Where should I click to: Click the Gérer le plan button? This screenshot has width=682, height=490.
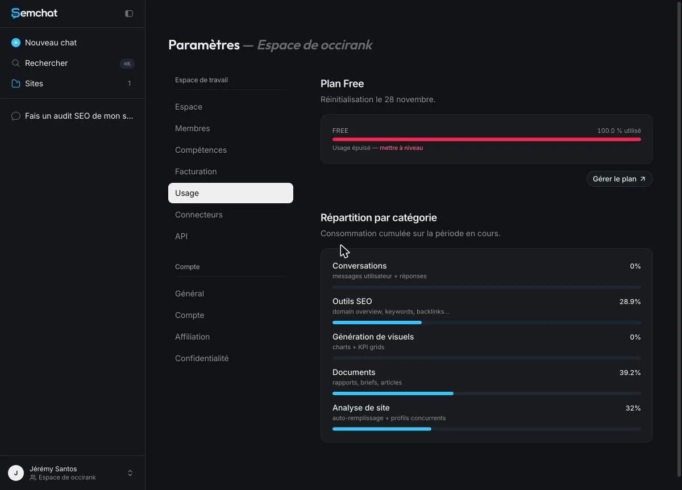pos(619,179)
